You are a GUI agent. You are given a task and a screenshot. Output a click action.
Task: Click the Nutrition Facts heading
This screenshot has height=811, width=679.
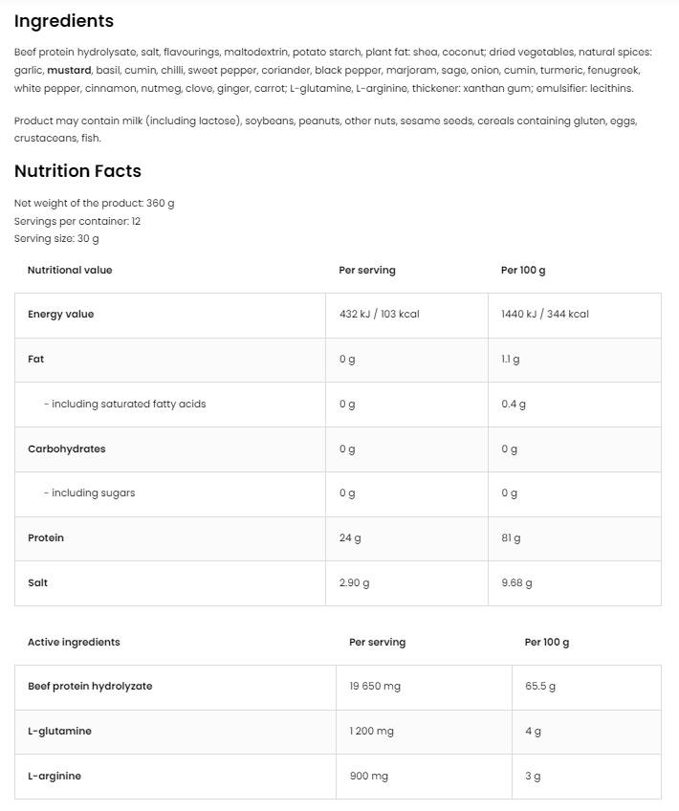[77, 171]
